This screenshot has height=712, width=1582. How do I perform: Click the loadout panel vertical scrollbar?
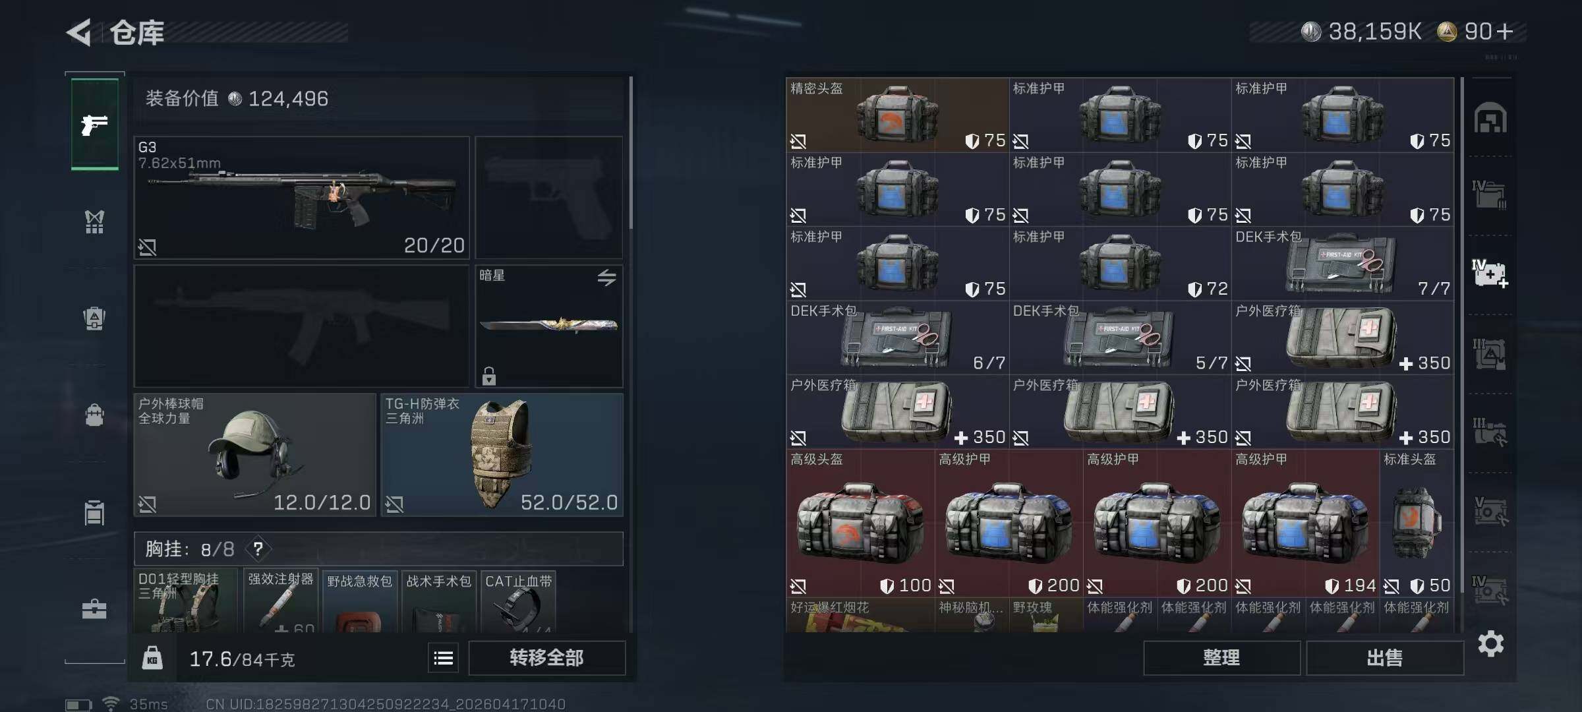(x=631, y=153)
